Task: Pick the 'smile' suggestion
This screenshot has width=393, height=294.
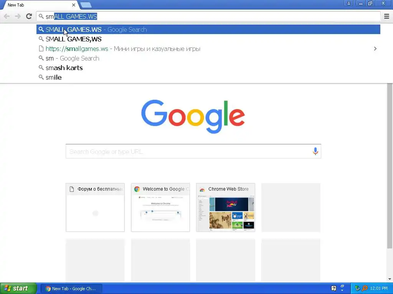Action: 208,77
